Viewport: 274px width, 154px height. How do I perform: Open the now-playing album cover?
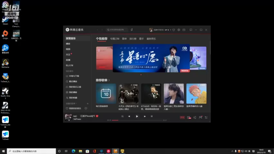[68, 117]
